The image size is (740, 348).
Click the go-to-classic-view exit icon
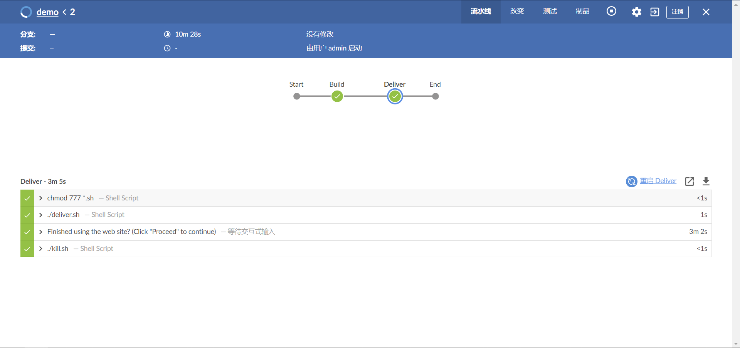[x=654, y=12]
